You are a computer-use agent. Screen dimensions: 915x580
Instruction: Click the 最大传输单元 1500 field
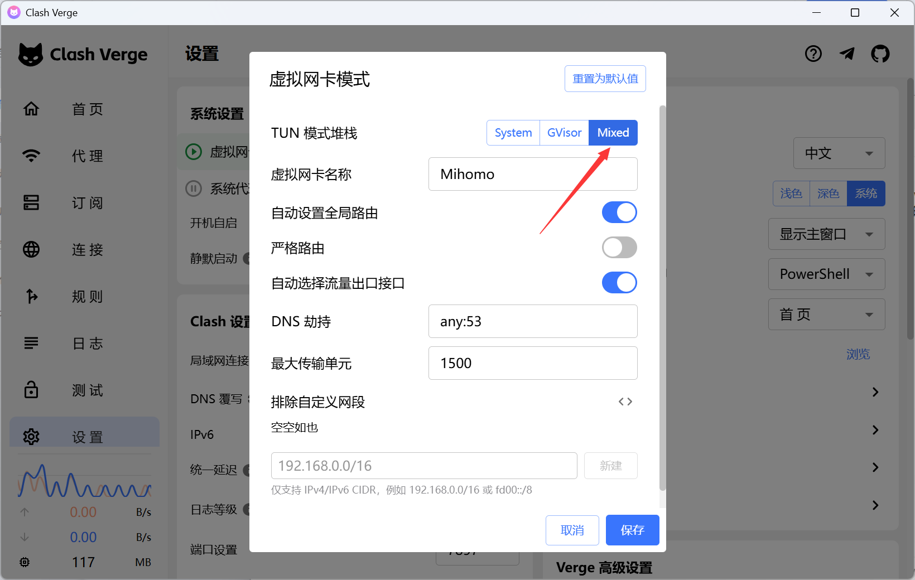[533, 363]
